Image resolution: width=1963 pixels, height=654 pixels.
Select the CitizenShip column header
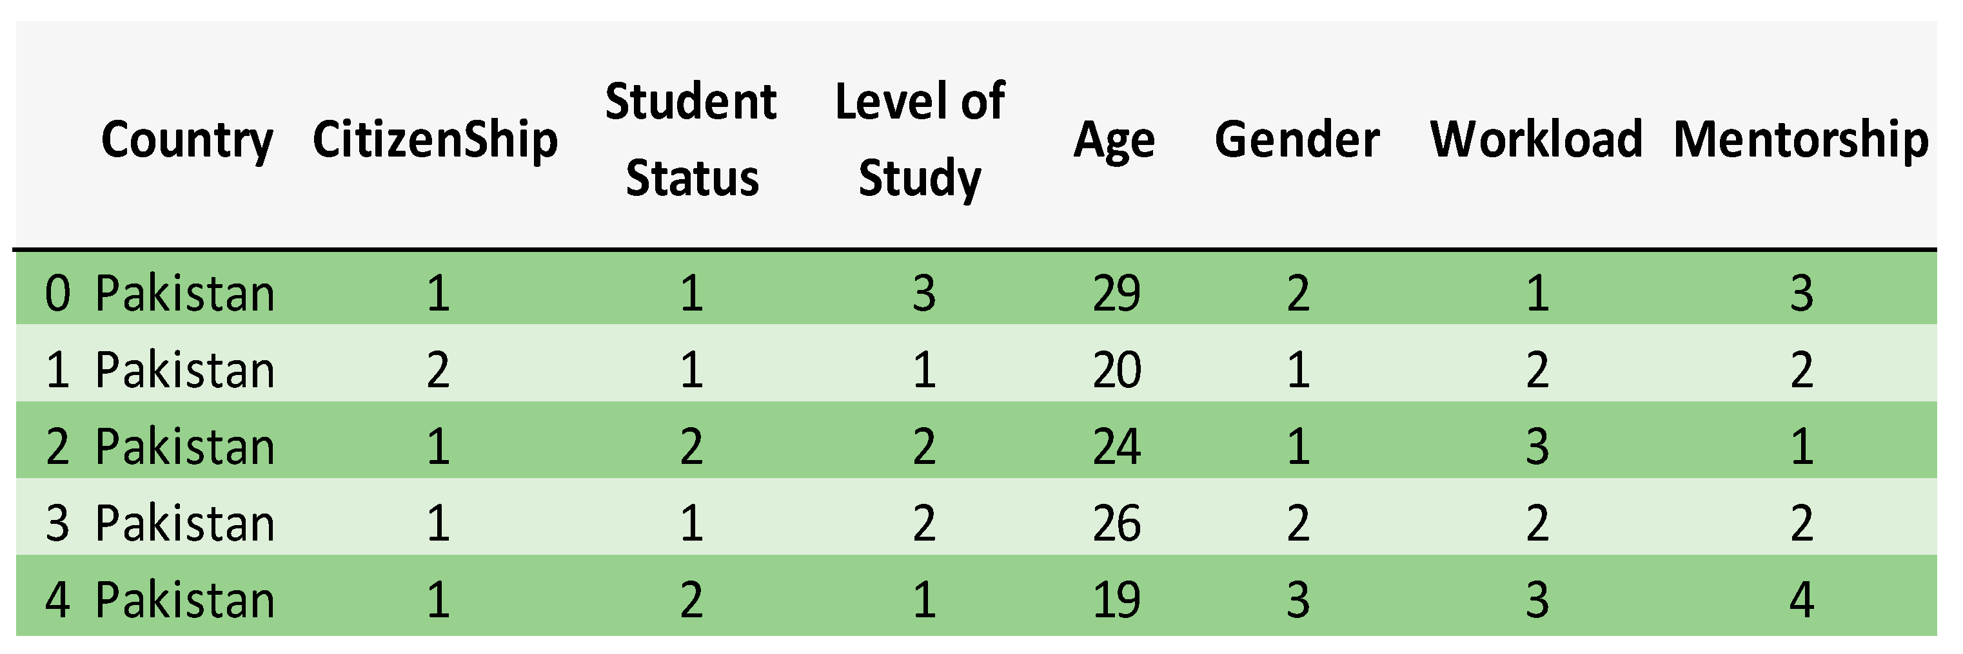click(435, 140)
